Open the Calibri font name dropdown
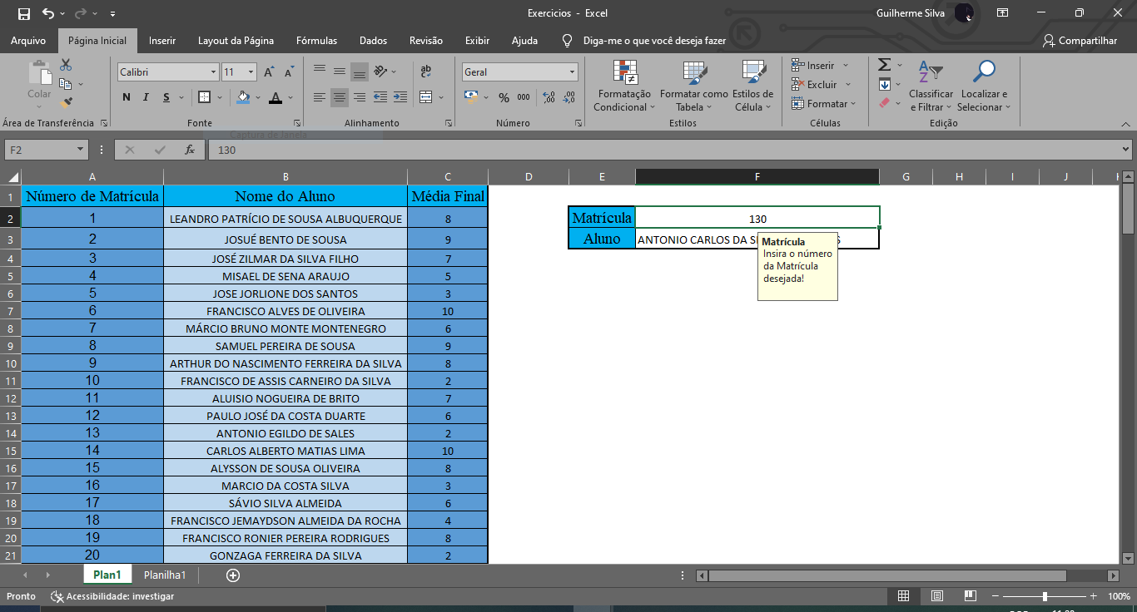 (213, 72)
